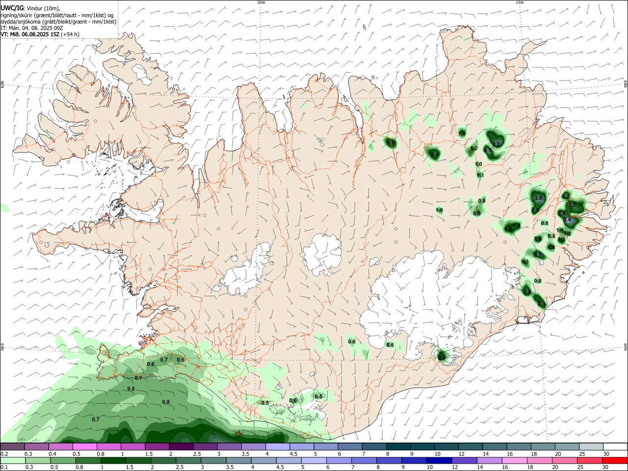Select the dark teal snow legend swatch labeled 8
Screen dimensions: 628x471
pos(397,446)
